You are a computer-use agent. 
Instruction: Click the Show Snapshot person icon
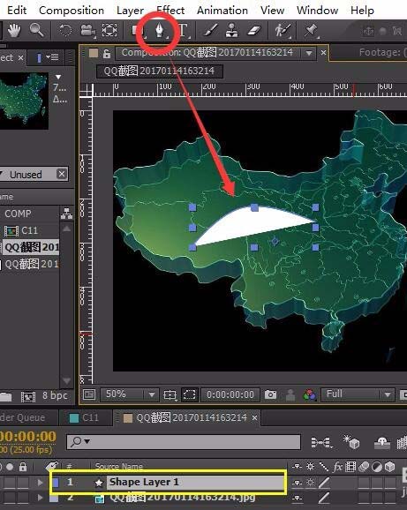[290, 395]
